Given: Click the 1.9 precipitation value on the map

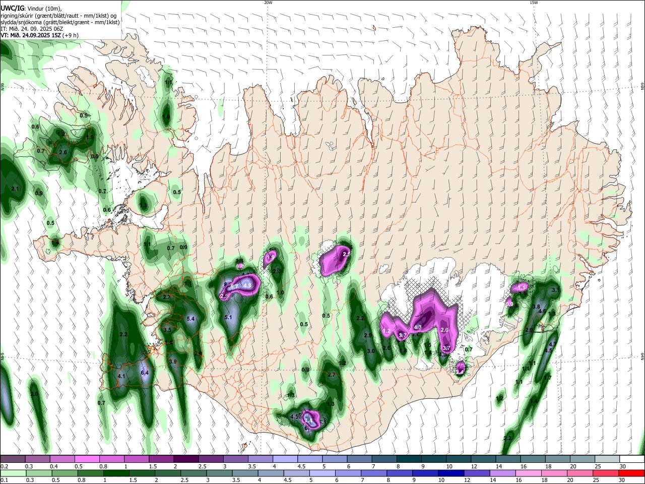Looking at the screenshot, I should point(90,137).
